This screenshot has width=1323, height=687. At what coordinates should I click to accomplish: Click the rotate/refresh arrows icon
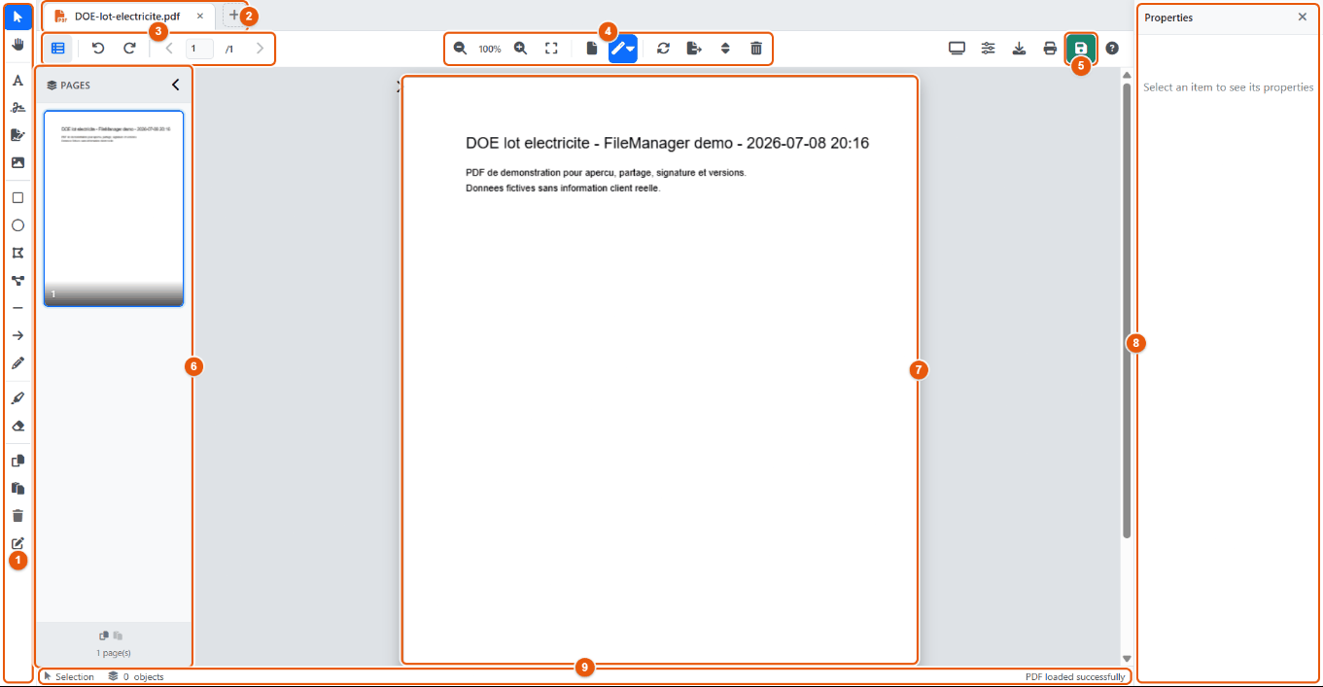click(x=663, y=48)
